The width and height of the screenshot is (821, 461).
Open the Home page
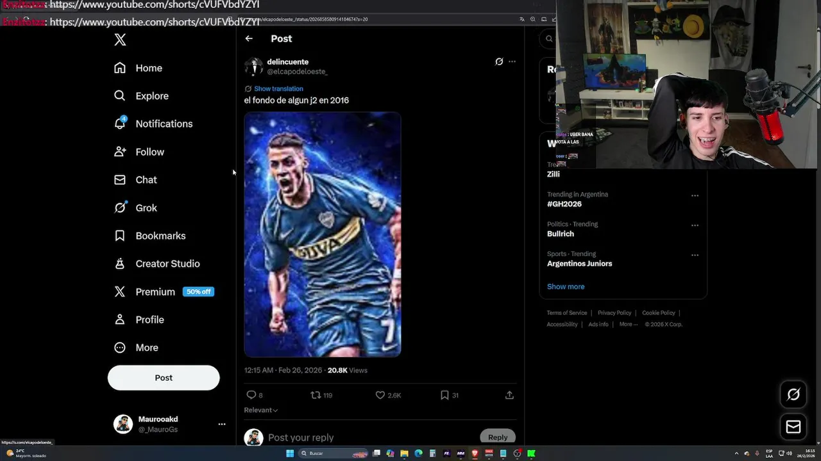[138, 68]
